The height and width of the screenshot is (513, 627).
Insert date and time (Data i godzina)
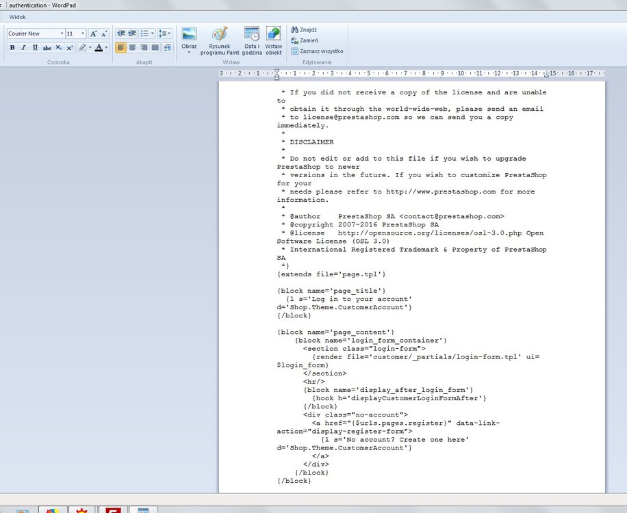coord(252,40)
